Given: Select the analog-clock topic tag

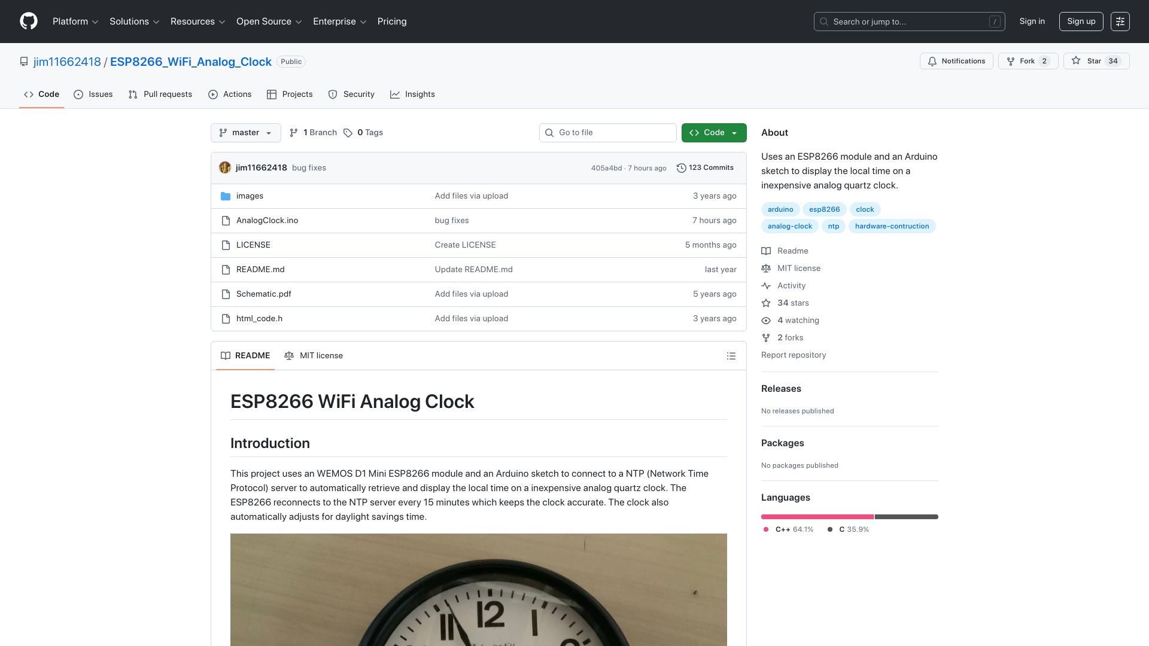Looking at the screenshot, I should pyautogui.click(x=790, y=226).
